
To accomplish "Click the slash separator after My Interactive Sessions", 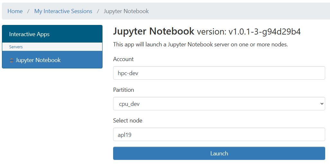I will [x=98, y=11].
